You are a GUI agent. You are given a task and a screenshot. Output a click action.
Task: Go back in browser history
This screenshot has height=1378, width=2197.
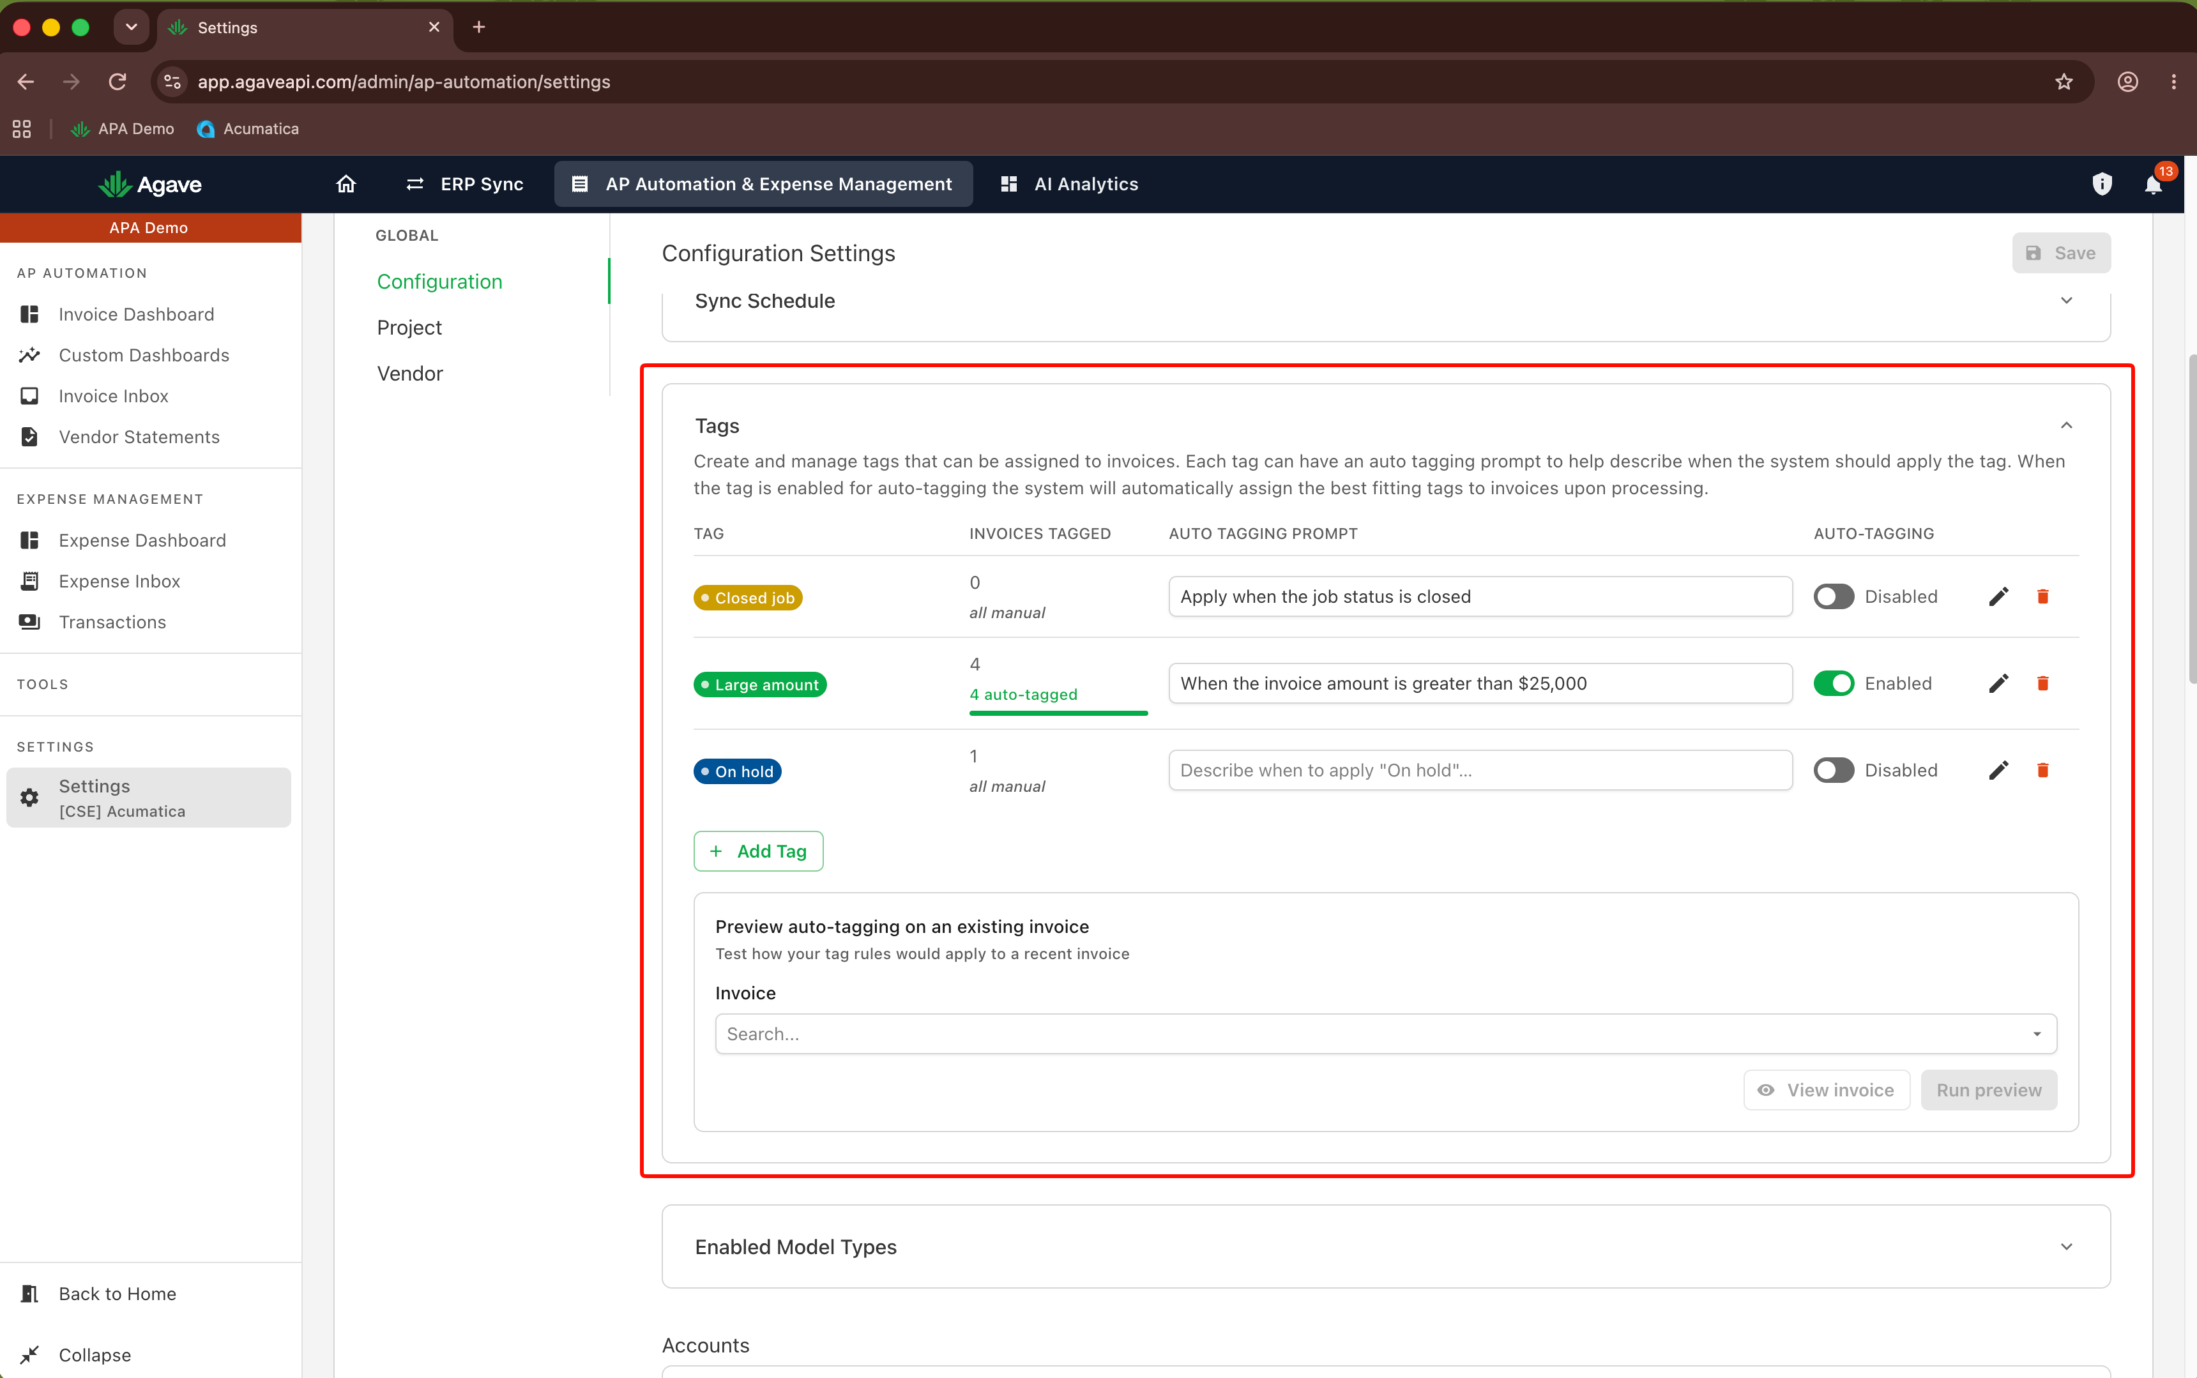pos(26,82)
